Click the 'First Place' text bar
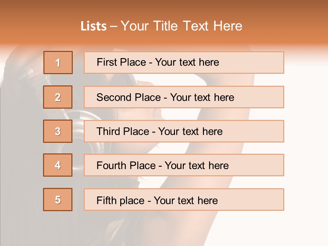The height and width of the screenshot is (246, 328). (x=184, y=63)
